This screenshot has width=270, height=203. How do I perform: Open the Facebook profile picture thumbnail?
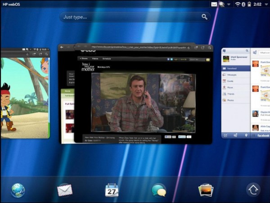point(226,59)
